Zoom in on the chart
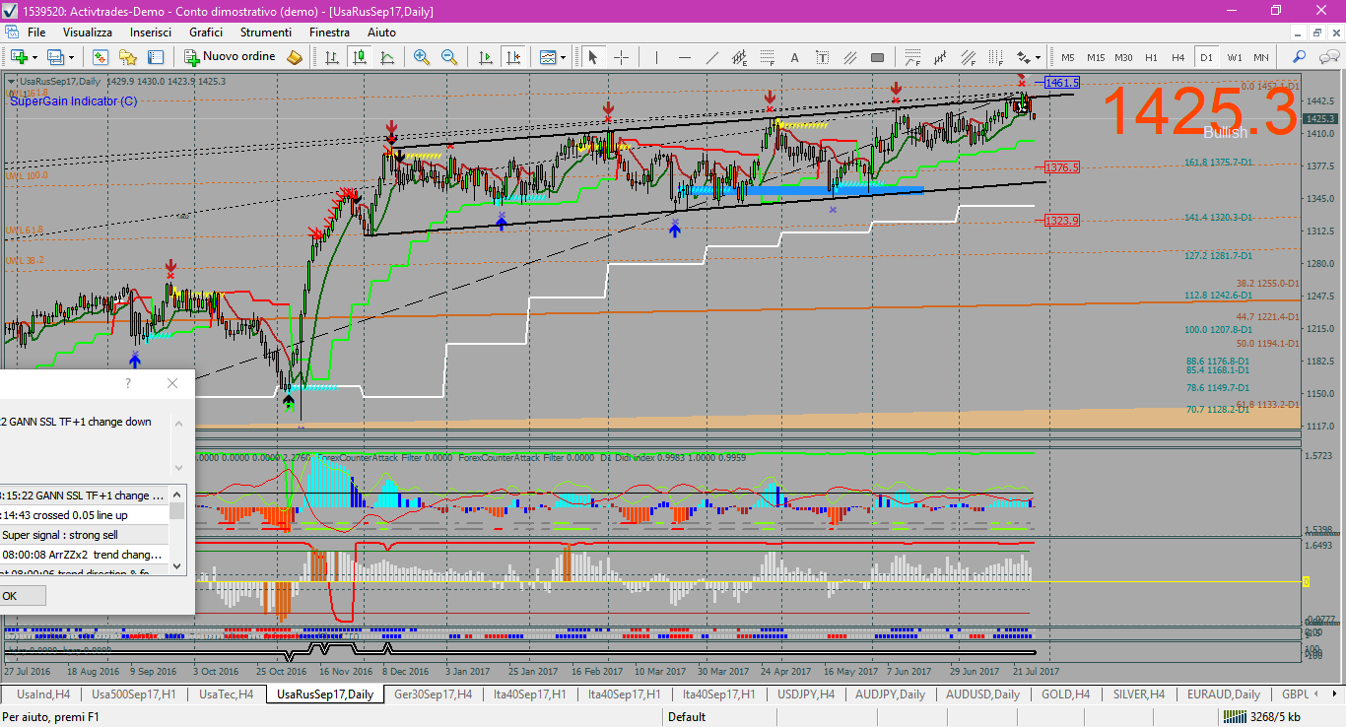This screenshot has width=1346, height=727. pos(422,57)
